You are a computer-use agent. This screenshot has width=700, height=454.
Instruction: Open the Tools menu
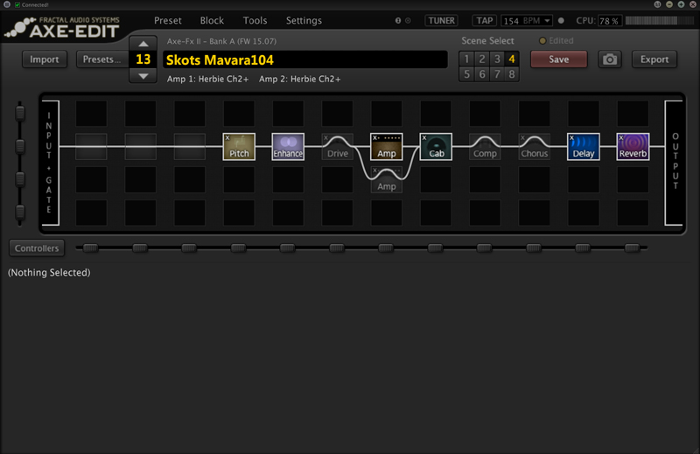coord(255,20)
